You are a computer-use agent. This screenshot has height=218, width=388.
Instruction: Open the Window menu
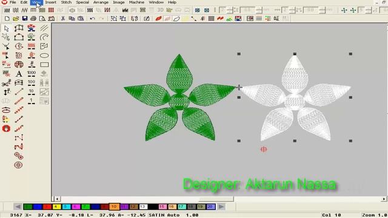pos(156,2)
